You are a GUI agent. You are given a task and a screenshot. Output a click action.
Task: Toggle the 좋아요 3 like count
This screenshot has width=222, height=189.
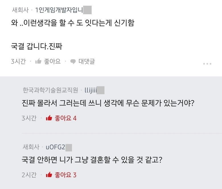[x=65, y=175]
